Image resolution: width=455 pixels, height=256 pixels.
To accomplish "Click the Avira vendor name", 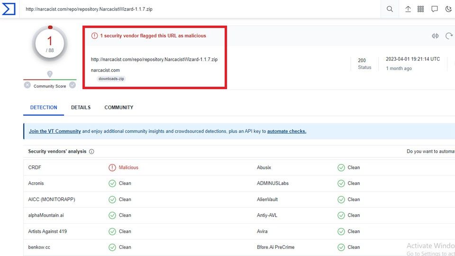I will [x=262, y=231].
